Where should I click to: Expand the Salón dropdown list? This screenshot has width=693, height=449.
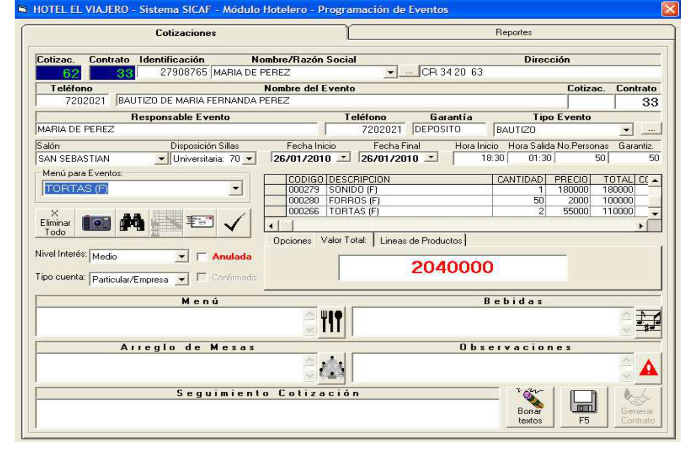pyautogui.click(x=161, y=159)
